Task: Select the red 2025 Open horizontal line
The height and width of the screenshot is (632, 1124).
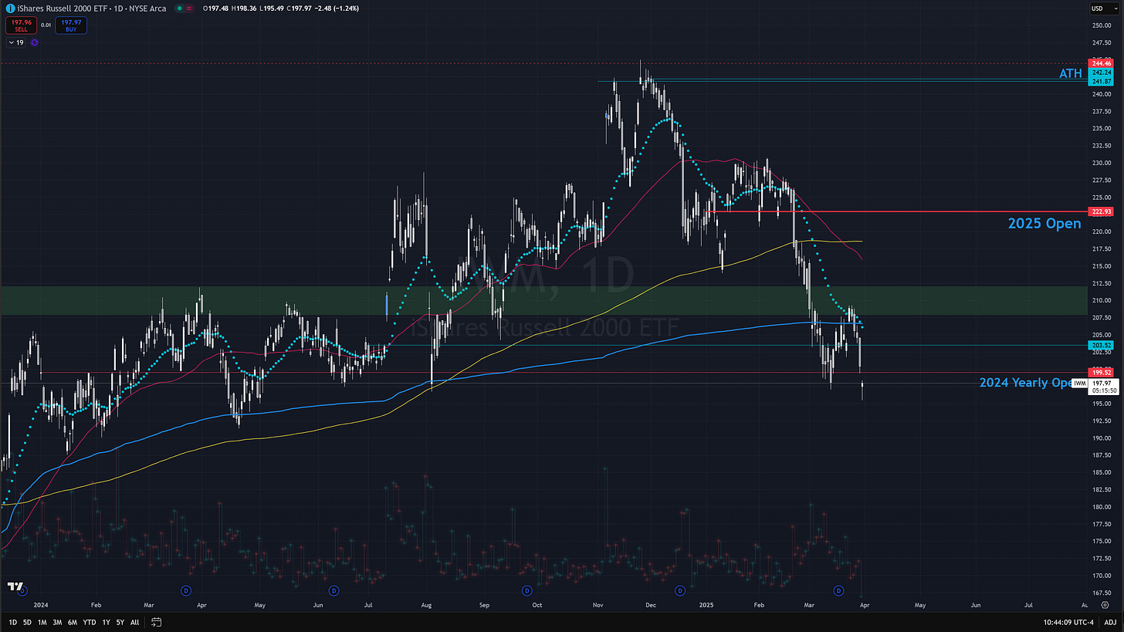Action: (895, 211)
